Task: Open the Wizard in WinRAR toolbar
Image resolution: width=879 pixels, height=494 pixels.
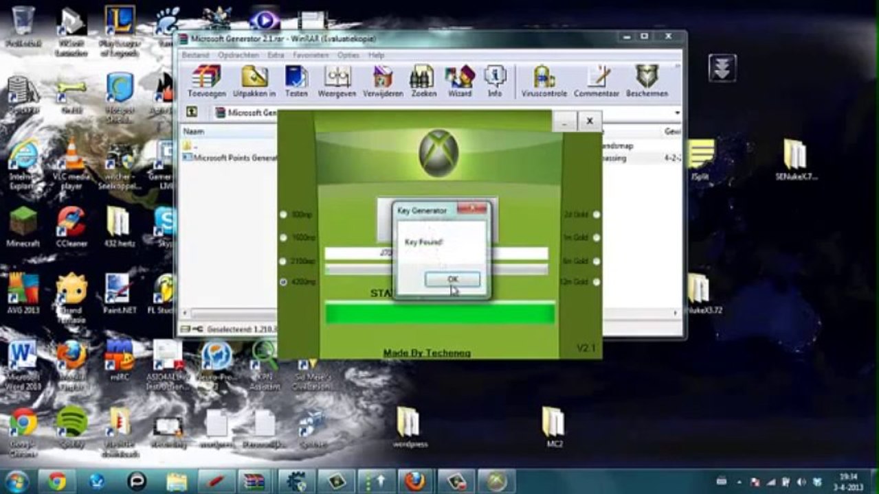Action: pyautogui.click(x=460, y=82)
